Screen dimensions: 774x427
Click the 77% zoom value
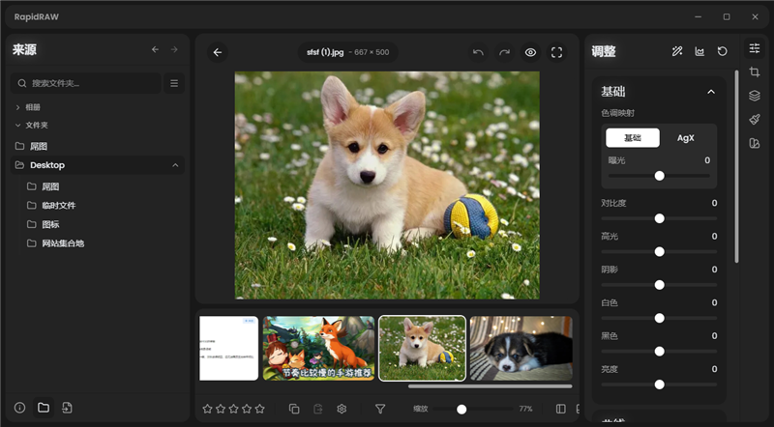pyautogui.click(x=525, y=409)
